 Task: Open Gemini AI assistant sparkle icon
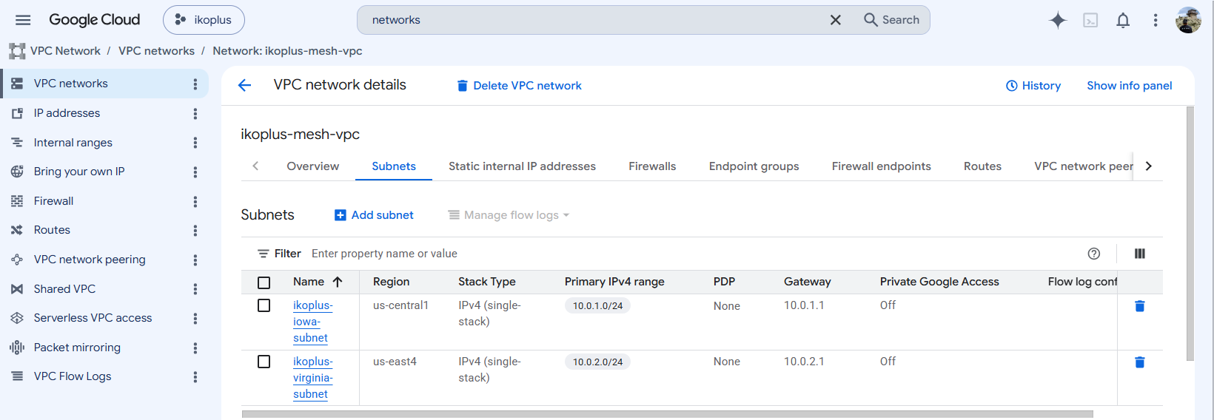pos(1058,20)
